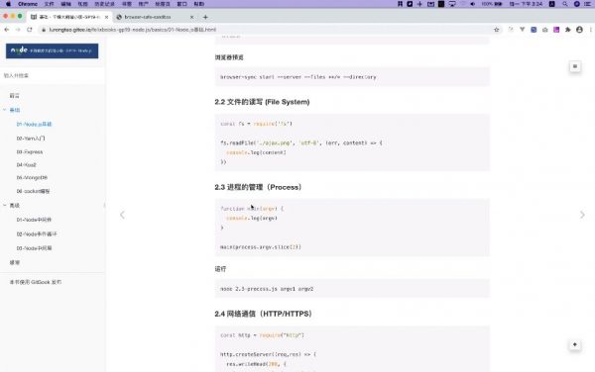Click the address bar URL
Image resolution: width=595 pixels, height=372 pixels.
point(133,30)
